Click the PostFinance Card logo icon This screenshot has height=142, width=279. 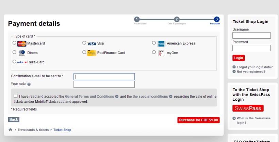tap(92, 53)
